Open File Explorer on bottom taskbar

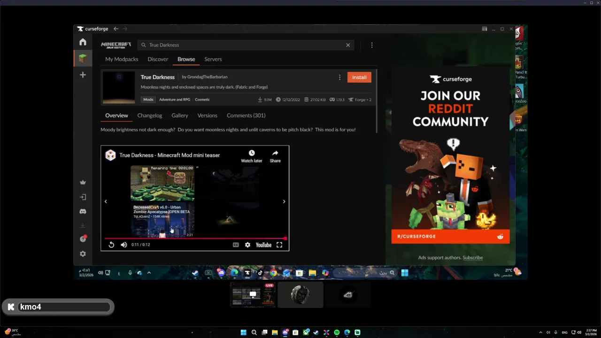coord(275,332)
